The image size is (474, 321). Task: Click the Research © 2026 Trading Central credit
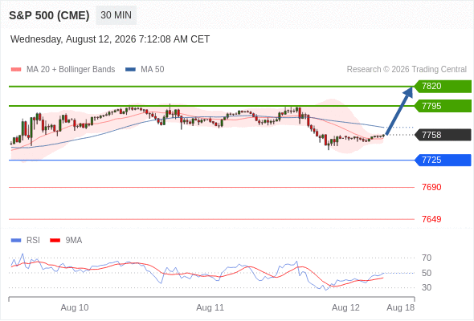pyautogui.click(x=407, y=70)
